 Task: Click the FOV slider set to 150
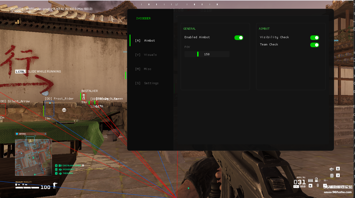pos(207,54)
